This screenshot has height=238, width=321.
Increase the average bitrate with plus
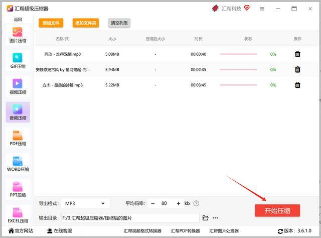tap(179, 203)
